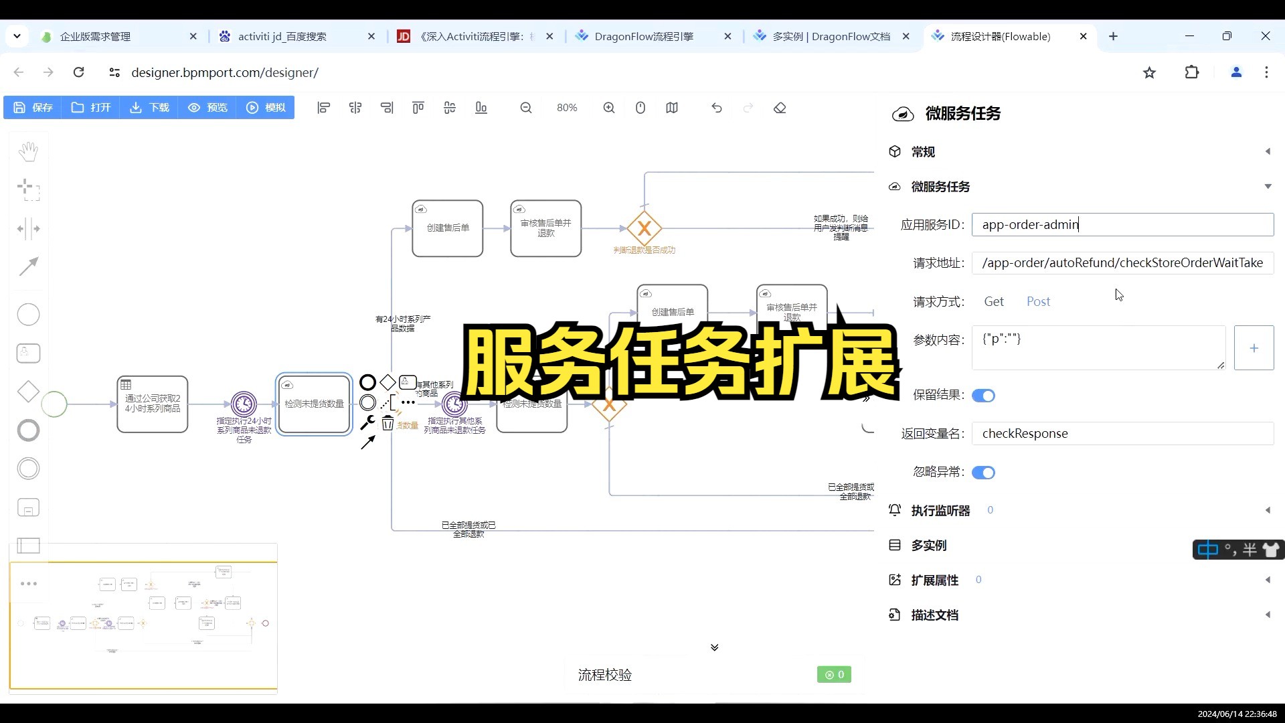Switch to DragonFlow流程引擎 tab

coord(653,37)
